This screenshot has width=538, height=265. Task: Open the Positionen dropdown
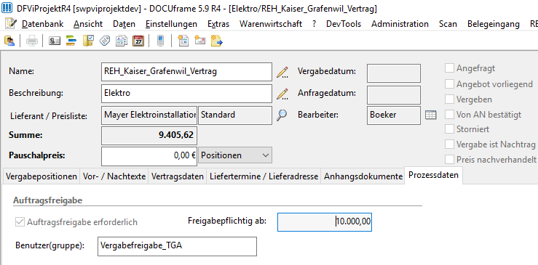coord(235,155)
